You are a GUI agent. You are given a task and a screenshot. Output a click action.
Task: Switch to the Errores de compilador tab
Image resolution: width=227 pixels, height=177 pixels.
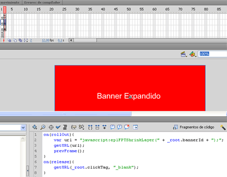click(x=42, y=2)
